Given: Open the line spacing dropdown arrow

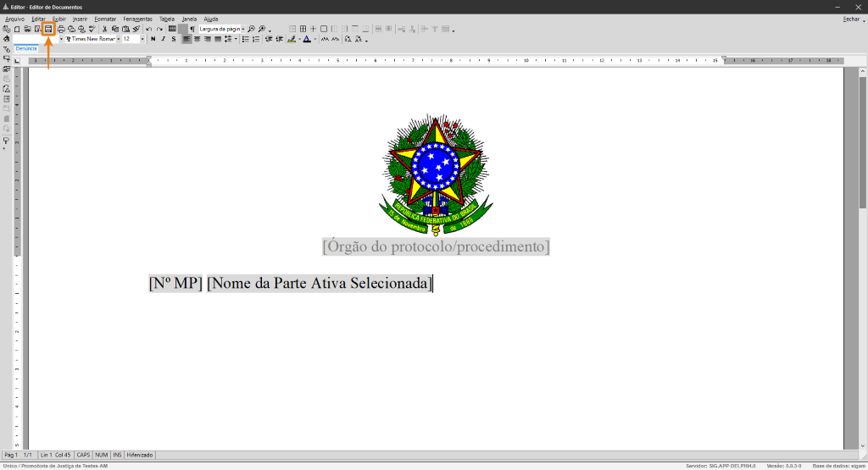Looking at the screenshot, I should pos(236,39).
